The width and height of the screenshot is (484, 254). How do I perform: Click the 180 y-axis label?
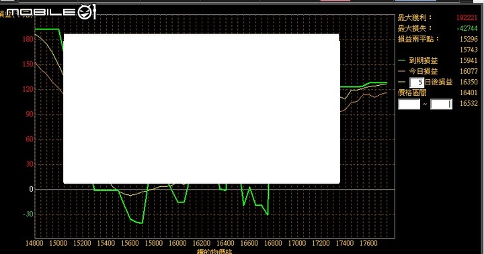point(28,39)
